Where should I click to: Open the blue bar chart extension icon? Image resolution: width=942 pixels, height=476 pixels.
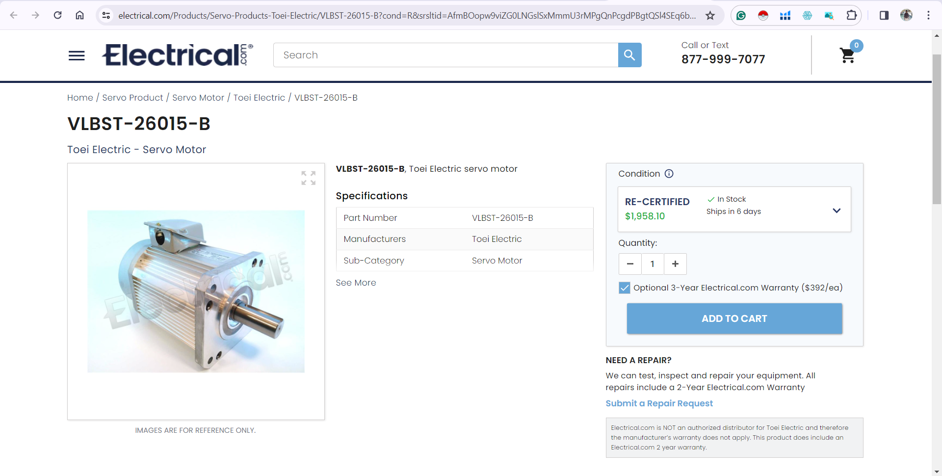785,16
